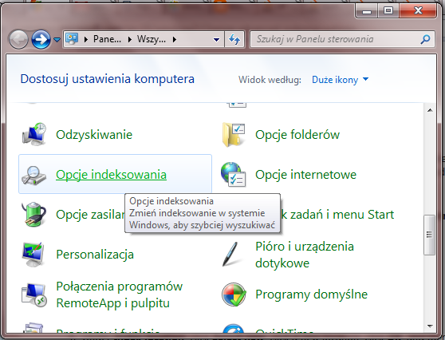Click the vertical scrollbar thumb
Image resolution: width=445 pixels, height=340 pixels.
pyautogui.click(x=429, y=235)
